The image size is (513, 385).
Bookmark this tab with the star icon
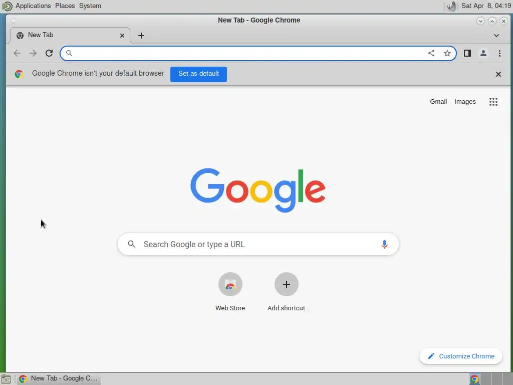[x=447, y=53]
